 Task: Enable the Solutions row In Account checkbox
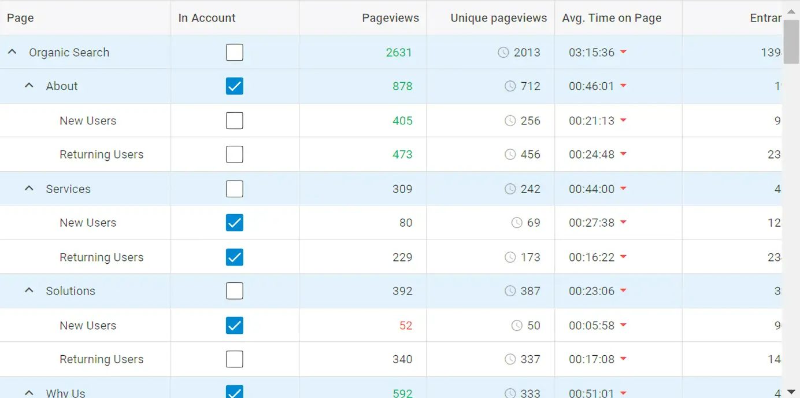coord(234,291)
